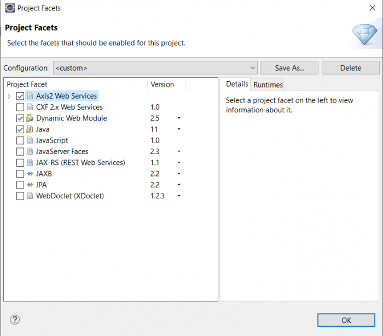Screen dimensions: 383x336
Task: Click the JPA arrows icon
Action: (30, 185)
